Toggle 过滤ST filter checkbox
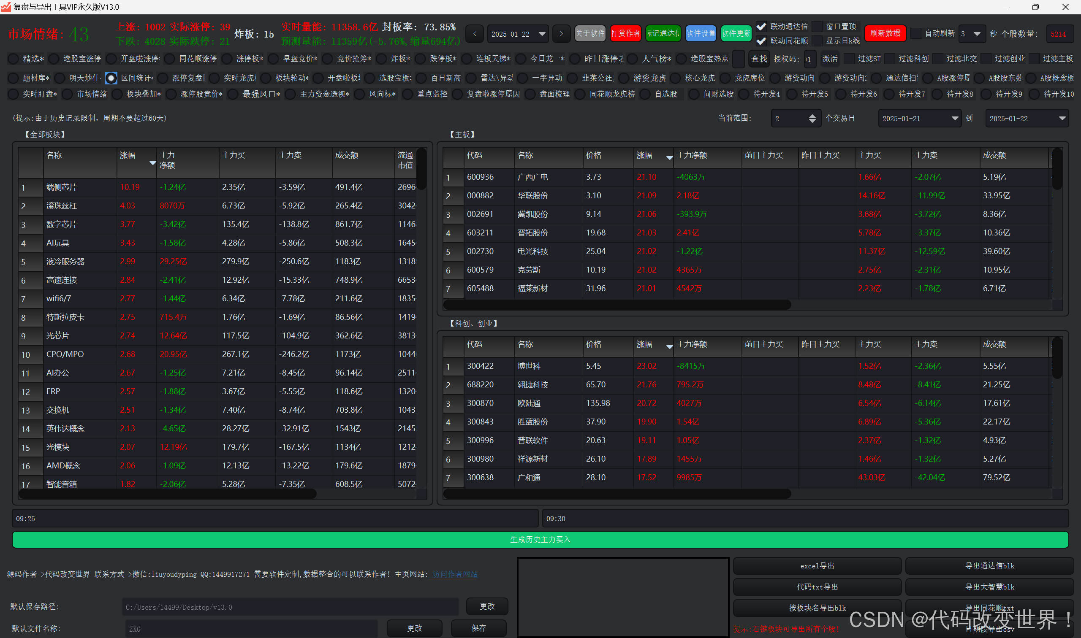 (849, 59)
